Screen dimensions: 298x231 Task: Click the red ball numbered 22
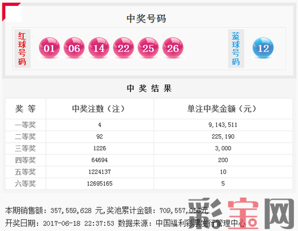[x=123, y=48]
